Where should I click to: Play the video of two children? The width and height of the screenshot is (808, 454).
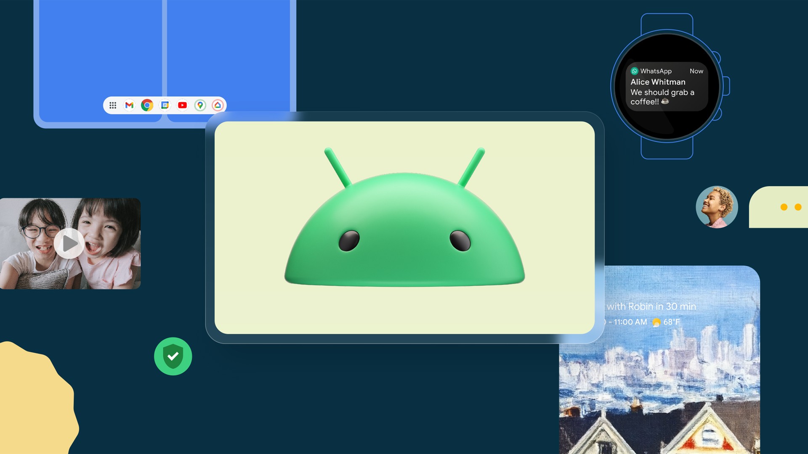(x=69, y=243)
